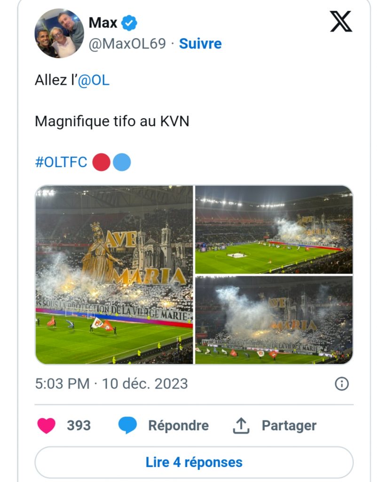Open the @MaxOL69 handle

pos(127,44)
